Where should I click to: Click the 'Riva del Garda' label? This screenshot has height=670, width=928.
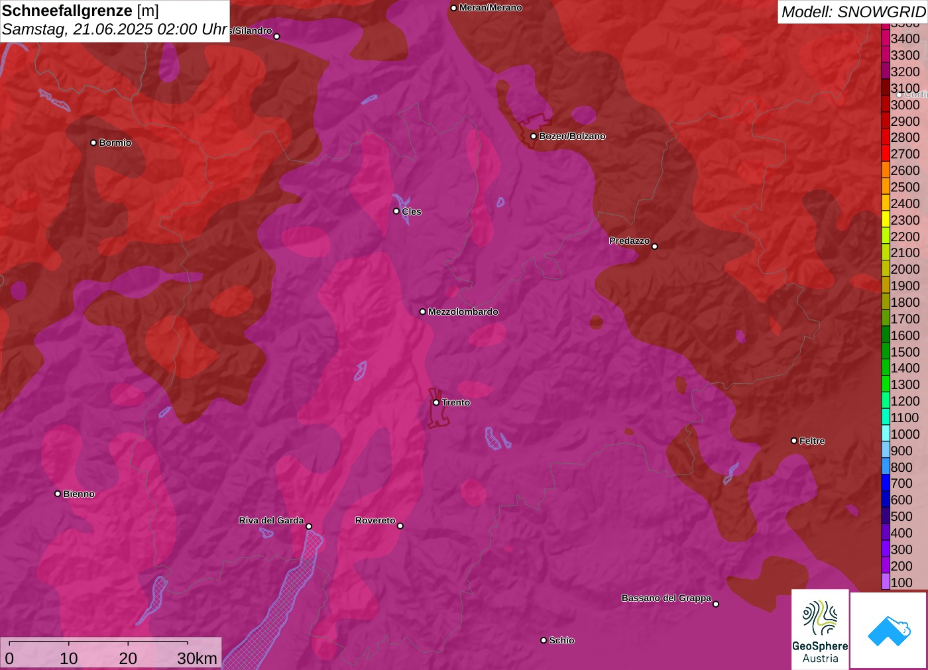(271, 521)
